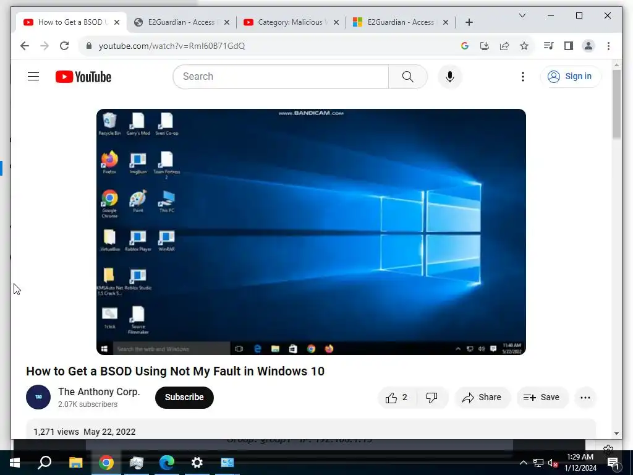Viewport: 633px width, 475px height.
Task: Click into the YouTube Search field
Action: (281, 76)
